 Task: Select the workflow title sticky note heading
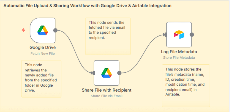[88, 6]
